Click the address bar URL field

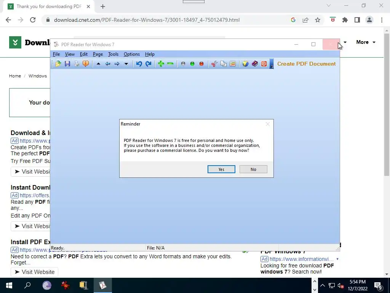[x=147, y=20]
